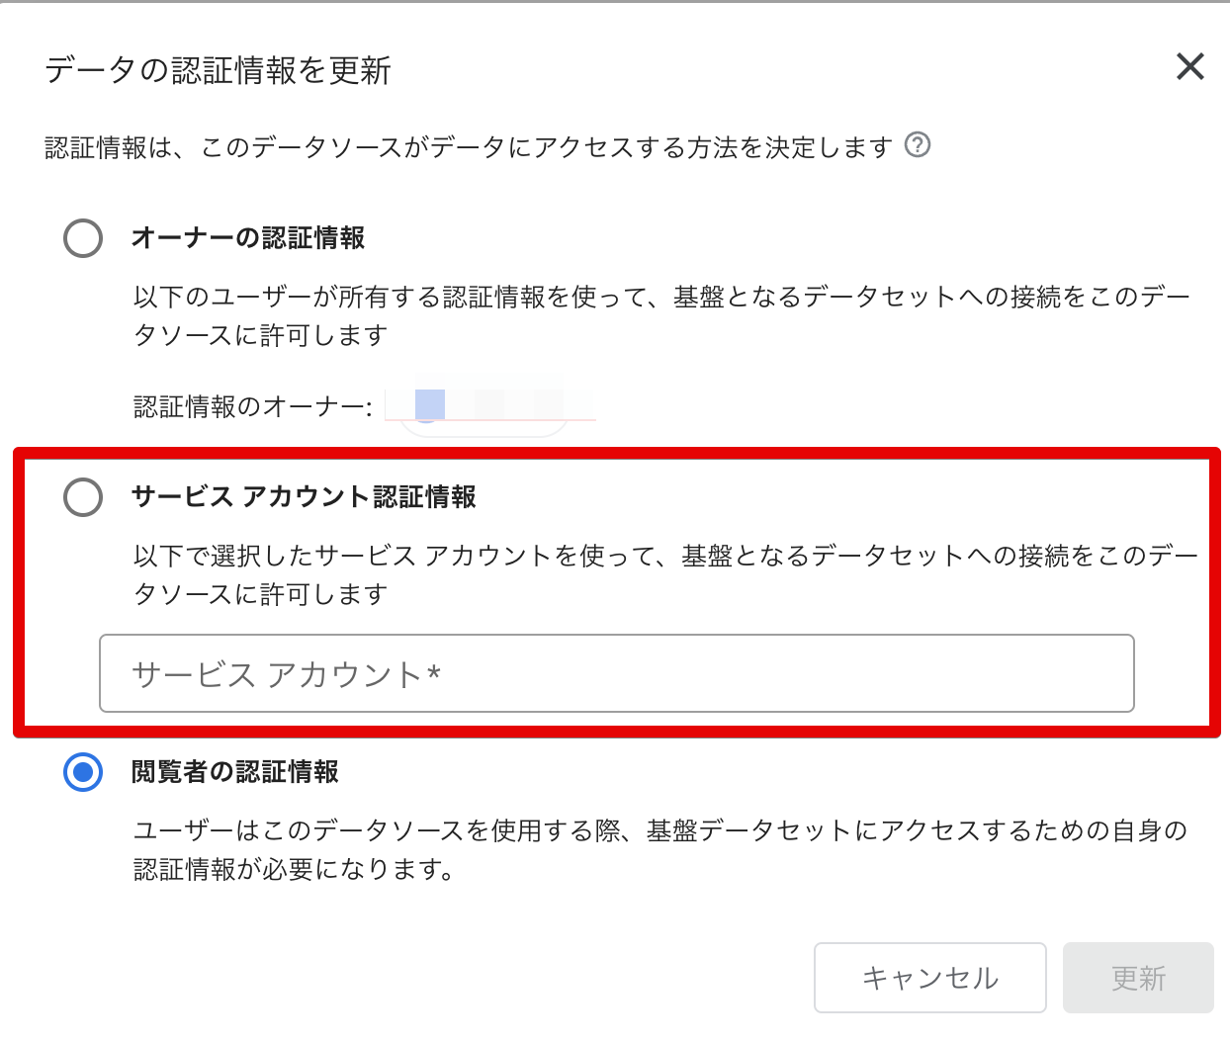This screenshot has width=1230, height=1042.
Task: Enable サービス アカウント認証情報 option
Action: coord(83,497)
